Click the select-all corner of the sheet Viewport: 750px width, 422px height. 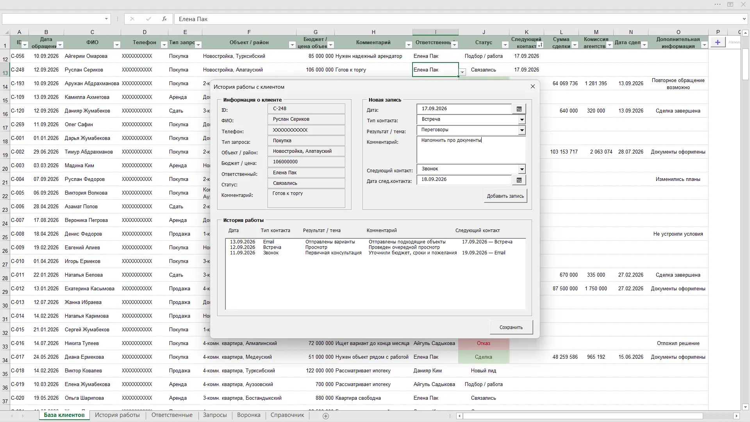pyautogui.click(x=5, y=32)
